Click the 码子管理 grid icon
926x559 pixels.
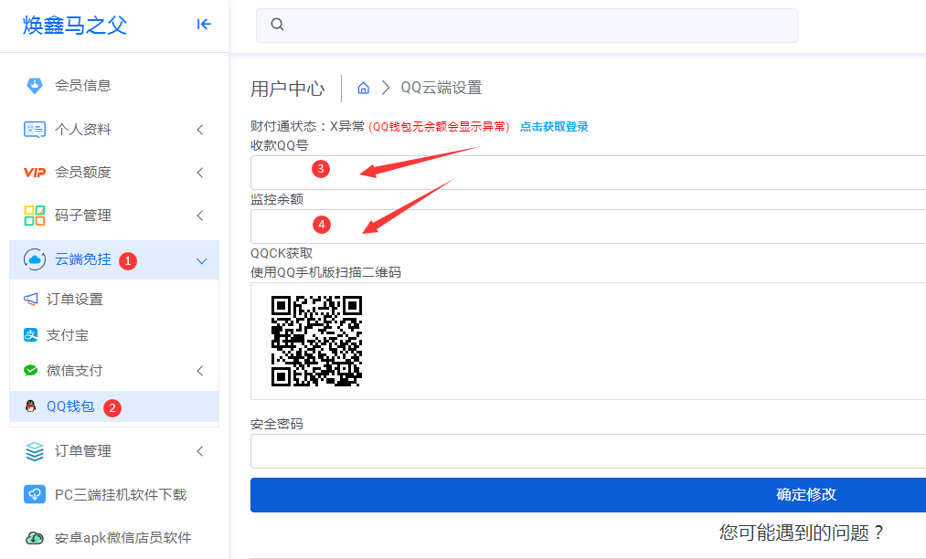coord(34,216)
